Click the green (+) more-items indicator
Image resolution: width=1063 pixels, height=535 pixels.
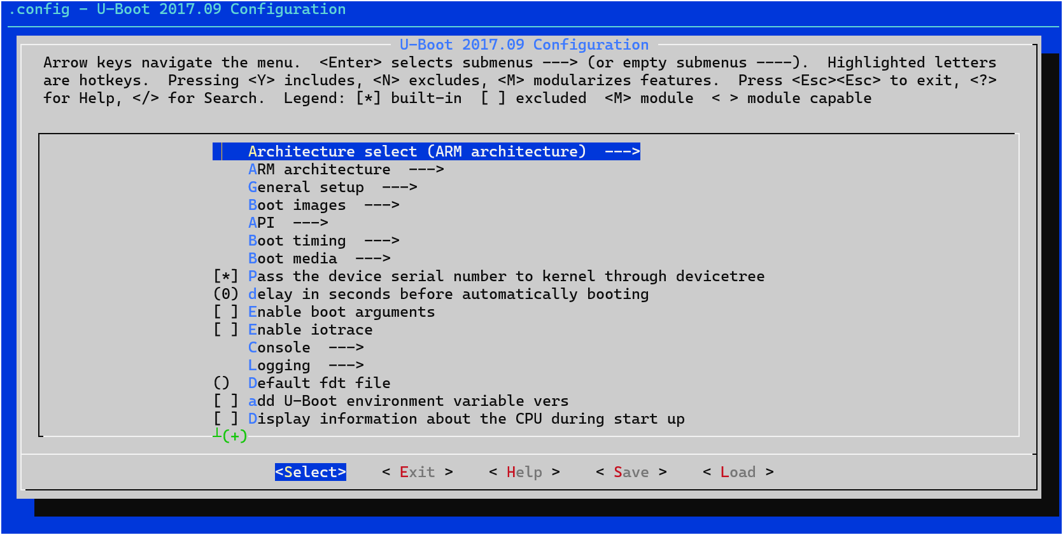click(x=234, y=436)
